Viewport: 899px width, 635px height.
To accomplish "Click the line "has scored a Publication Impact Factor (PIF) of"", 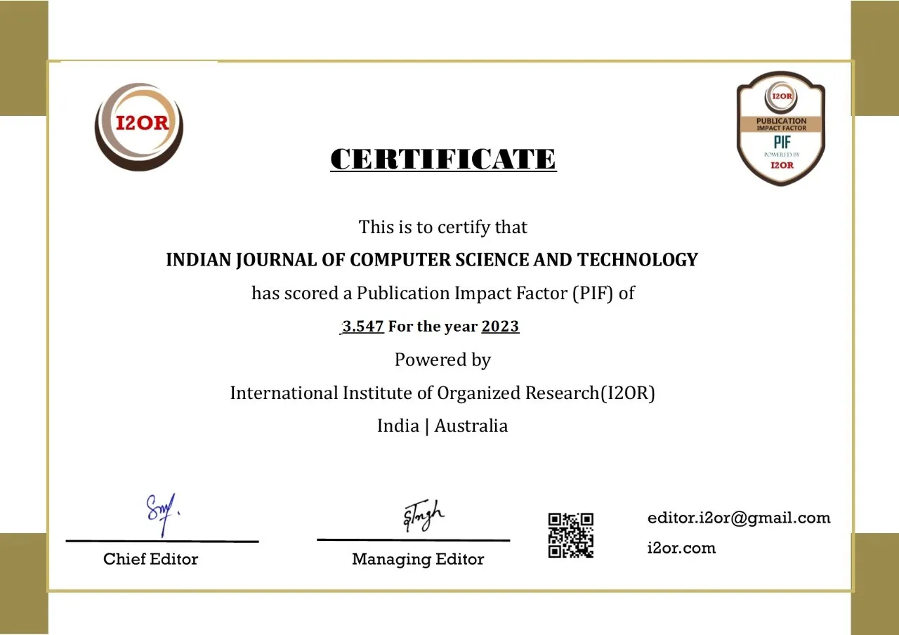I will [x=443, y=294].
